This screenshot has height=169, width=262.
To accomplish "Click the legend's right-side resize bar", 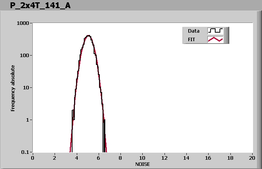I will [227, 35].
